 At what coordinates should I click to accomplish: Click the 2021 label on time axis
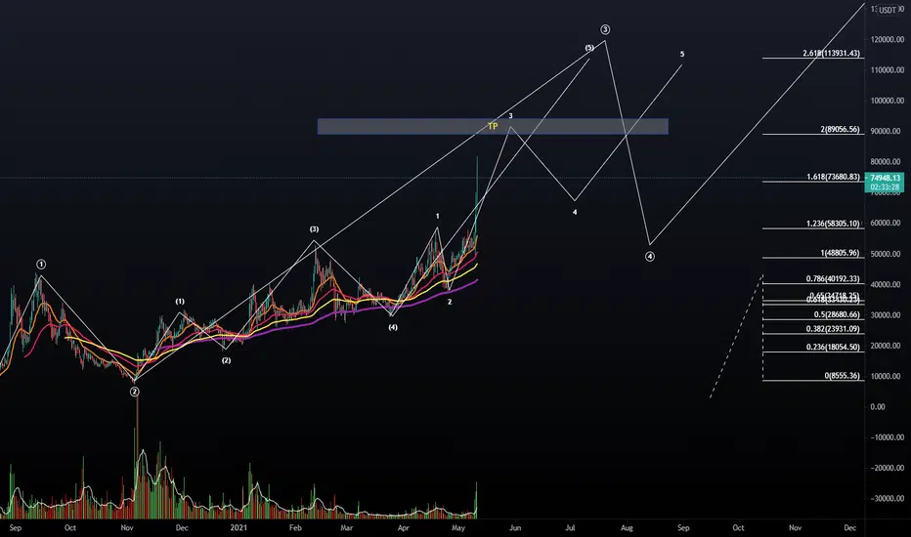[x=239, y=527]
